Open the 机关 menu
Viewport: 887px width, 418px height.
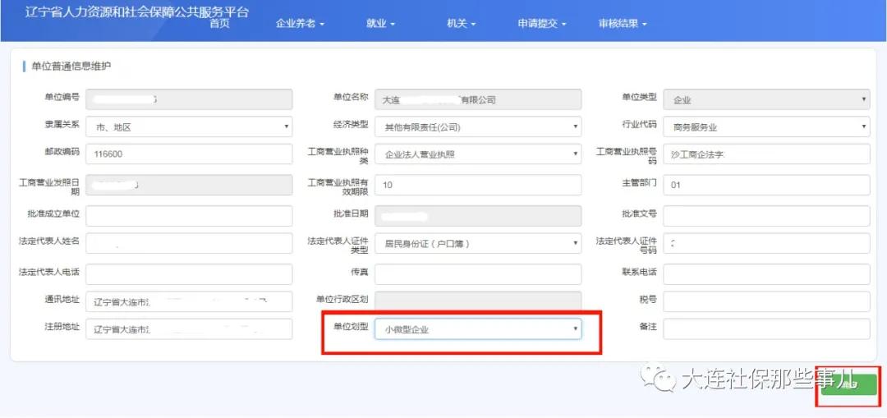(461, 25)
